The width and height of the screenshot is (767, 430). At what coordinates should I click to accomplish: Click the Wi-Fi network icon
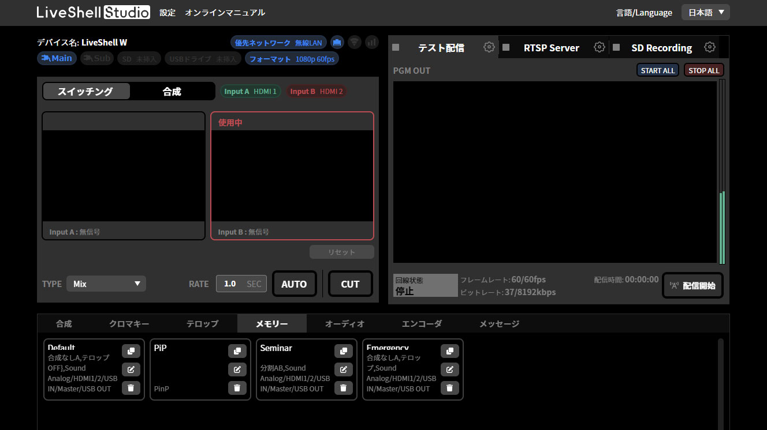(x=355, y=42)
